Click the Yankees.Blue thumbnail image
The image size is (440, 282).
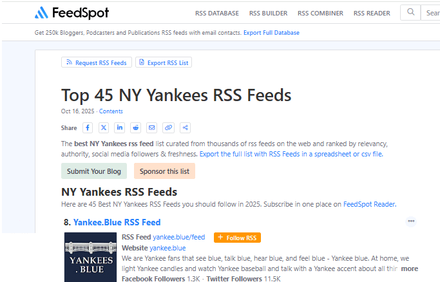pos(90,256)
